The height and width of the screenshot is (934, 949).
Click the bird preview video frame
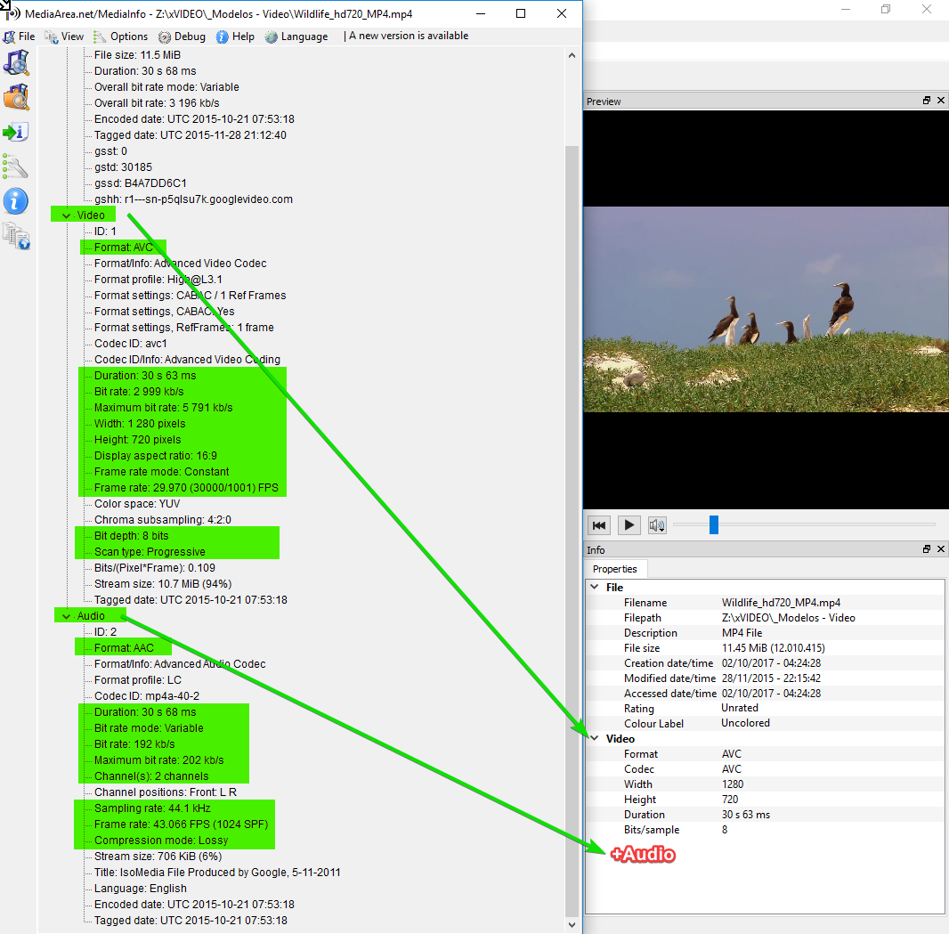point(766,309)
